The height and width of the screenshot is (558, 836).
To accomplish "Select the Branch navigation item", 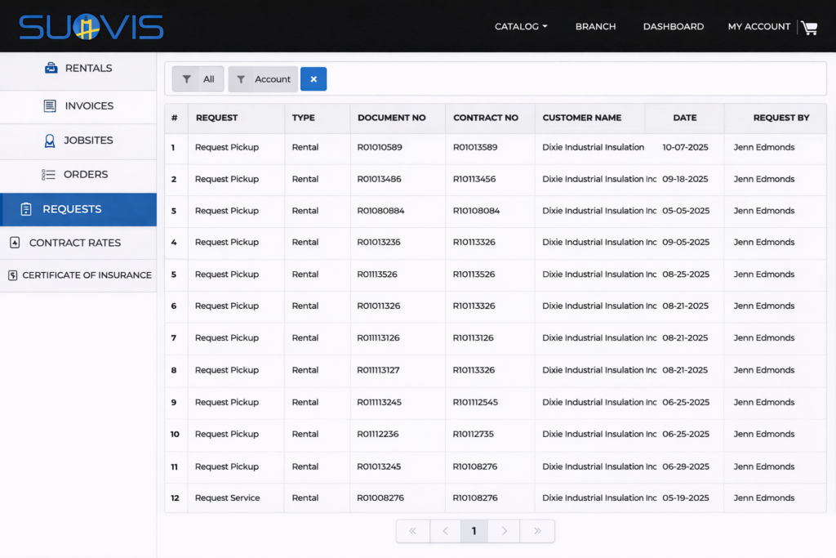I will pos(595,26).
